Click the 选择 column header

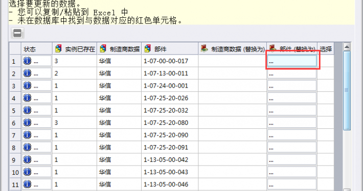click(326, 49)
